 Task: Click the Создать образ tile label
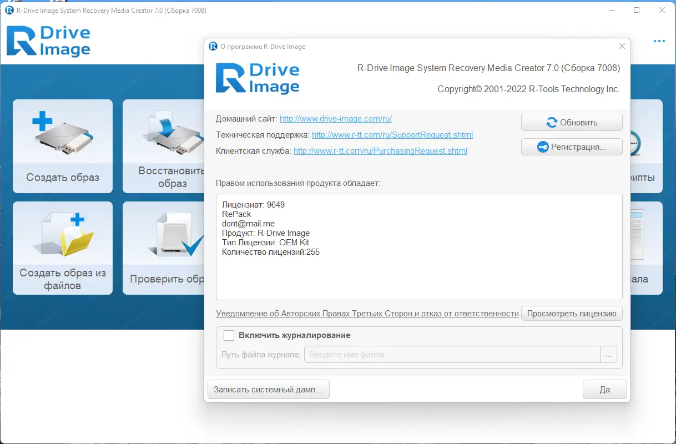pos(63,178)
